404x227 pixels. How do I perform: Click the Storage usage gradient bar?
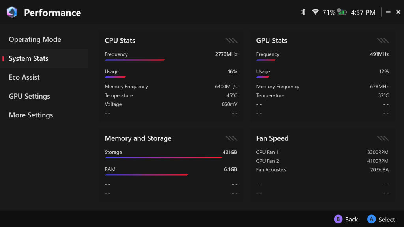[163, 158]
